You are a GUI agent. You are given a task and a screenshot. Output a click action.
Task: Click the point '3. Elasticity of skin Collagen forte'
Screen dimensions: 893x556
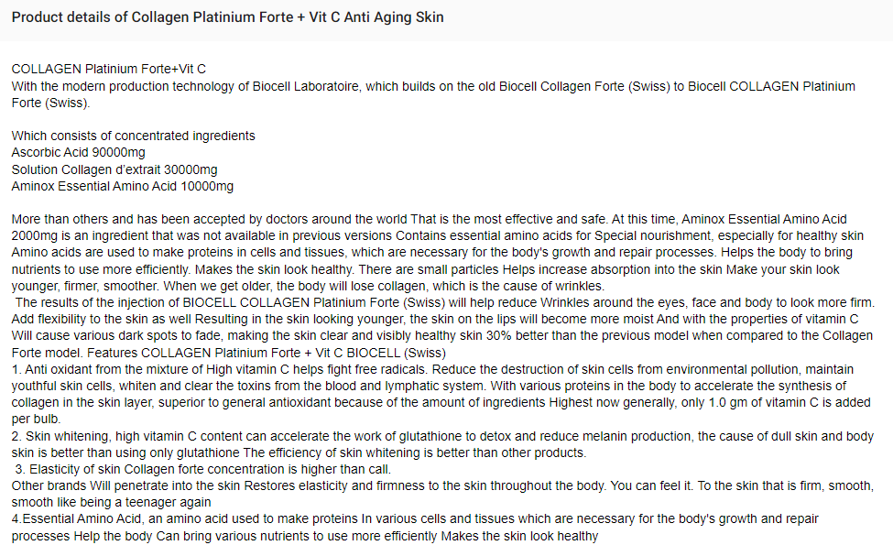[x=202, y=469]
